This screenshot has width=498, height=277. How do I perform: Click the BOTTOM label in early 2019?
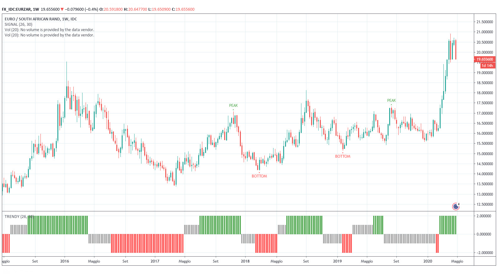coord(343,156)
